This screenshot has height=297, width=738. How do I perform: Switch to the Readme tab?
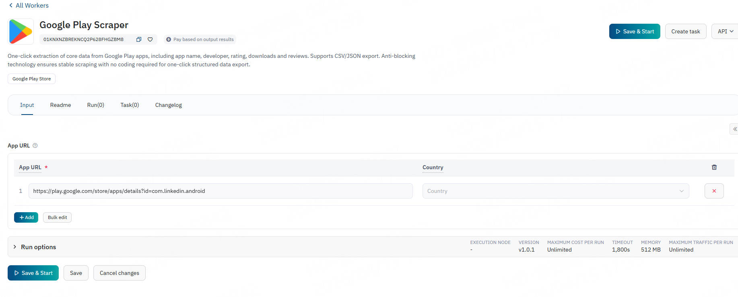(60, 105)
